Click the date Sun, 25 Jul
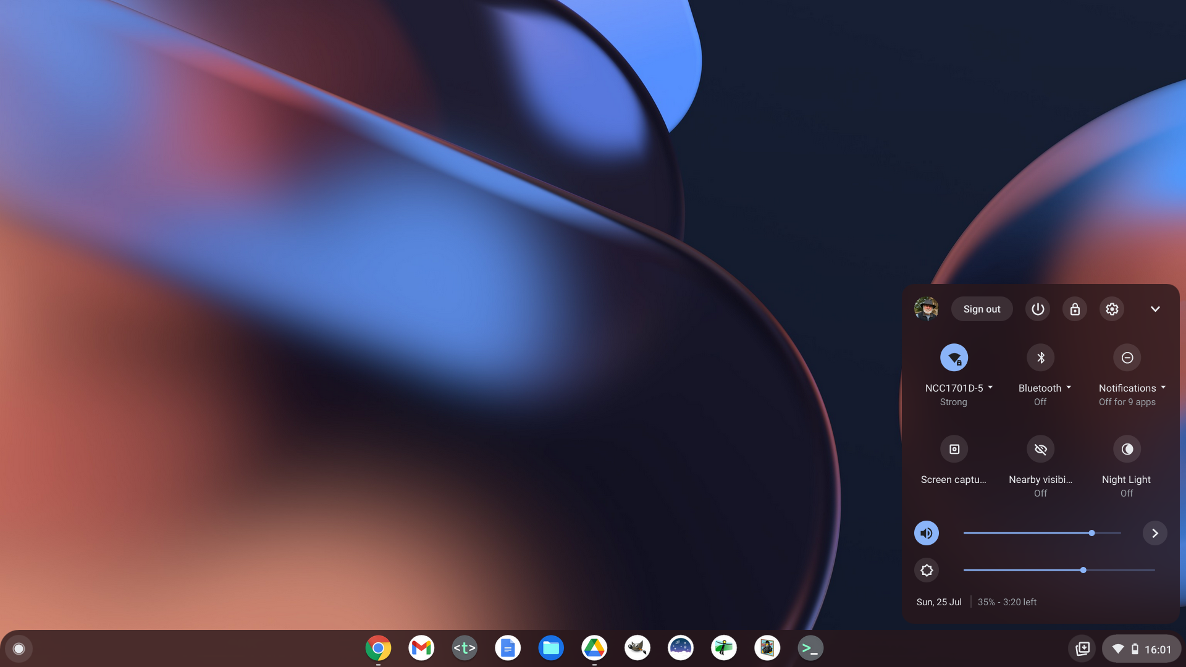Image resolution: width=1186 pixels, height=667 pixels. [x=938, y=602]
